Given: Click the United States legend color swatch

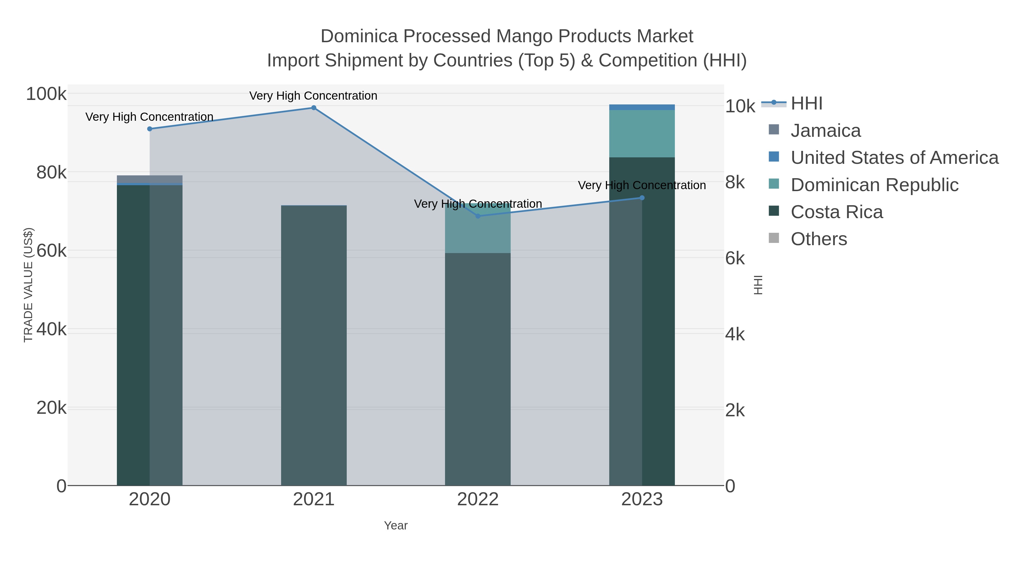Looking at the screenshot, I should [774, 157].
